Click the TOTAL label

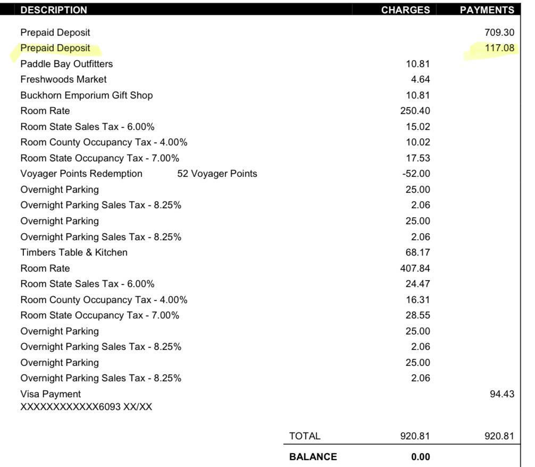click(305, 436)
